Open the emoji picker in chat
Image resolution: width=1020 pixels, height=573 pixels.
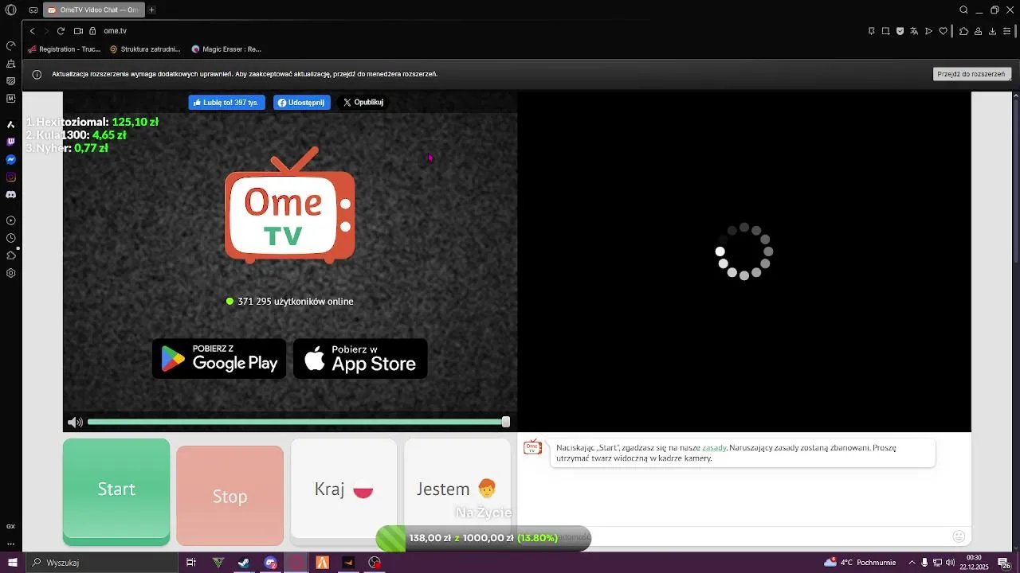[959, 537]
